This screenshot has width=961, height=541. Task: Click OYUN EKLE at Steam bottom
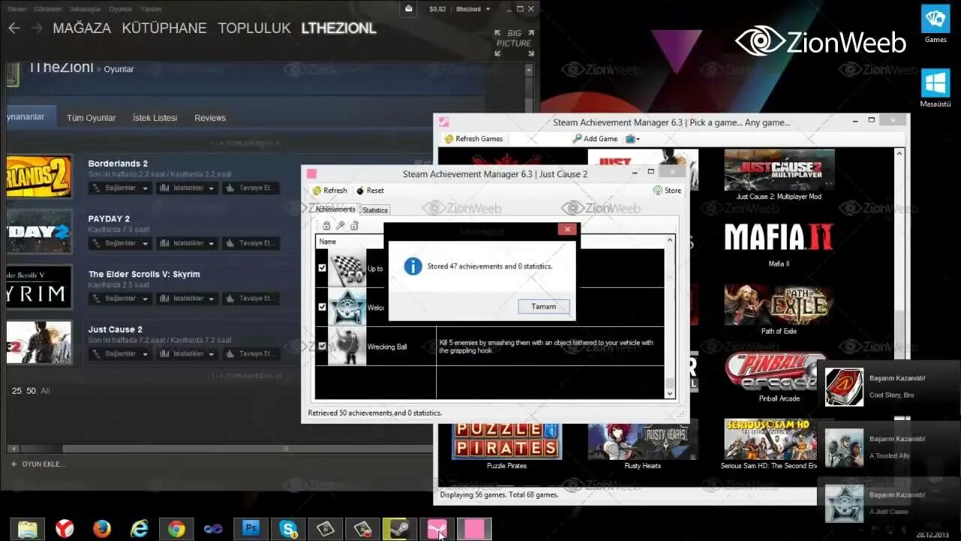tap(38, 464)
